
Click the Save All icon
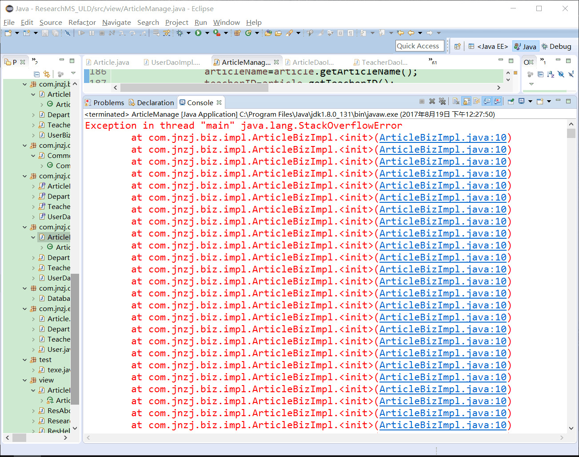click(55, 33)
